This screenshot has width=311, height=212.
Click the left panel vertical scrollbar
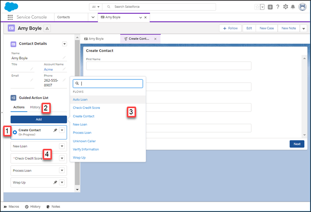(x=77, y=112)
